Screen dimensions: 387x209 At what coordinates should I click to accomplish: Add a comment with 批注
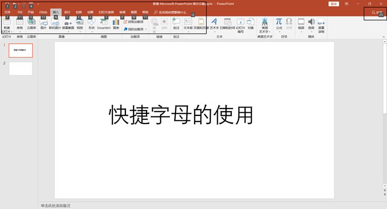click(176, 24)
